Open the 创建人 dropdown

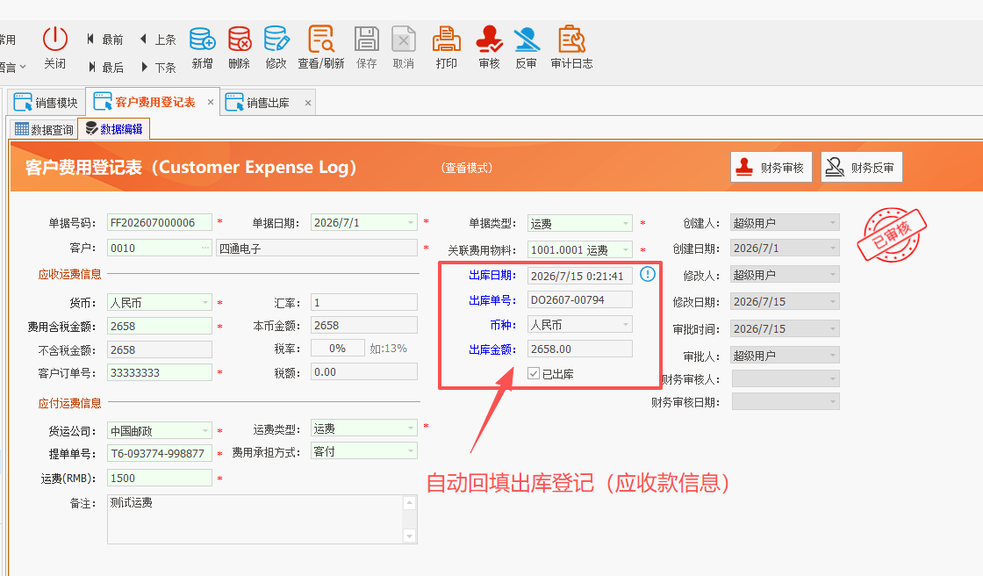(x=833, y=223)
